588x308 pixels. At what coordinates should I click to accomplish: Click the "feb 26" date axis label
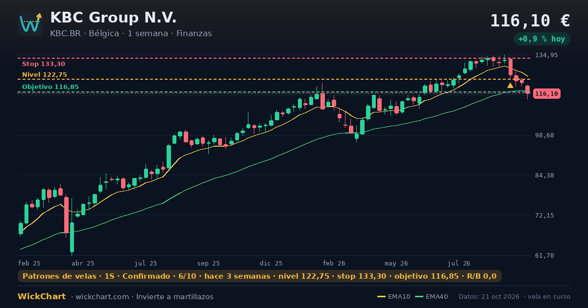coord(334,263)
